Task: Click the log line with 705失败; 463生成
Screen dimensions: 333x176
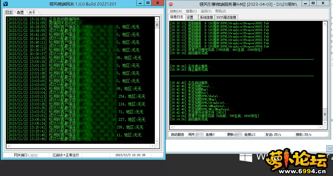Action: (216, 50)
